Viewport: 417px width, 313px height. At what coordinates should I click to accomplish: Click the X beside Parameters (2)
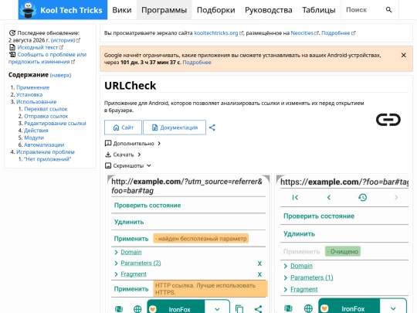[259, 264]
